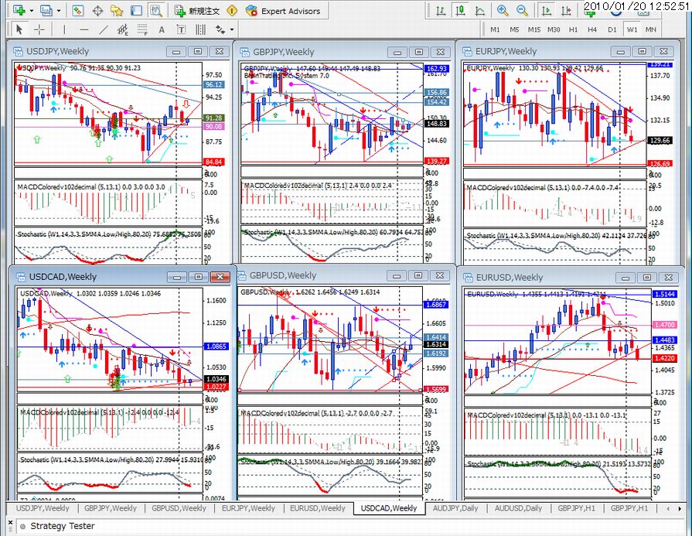The width and height of the screenshot is (692, 536).
Task: Select the Text tool (A)
Action: [162, 29]
